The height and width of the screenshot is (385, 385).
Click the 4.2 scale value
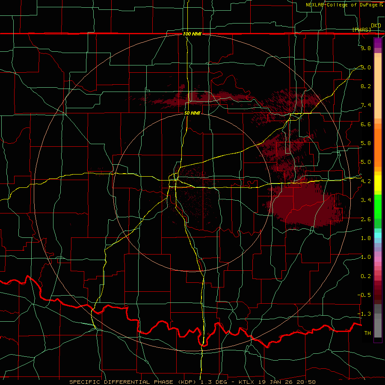pyautogui.click(x=366, y=181)
